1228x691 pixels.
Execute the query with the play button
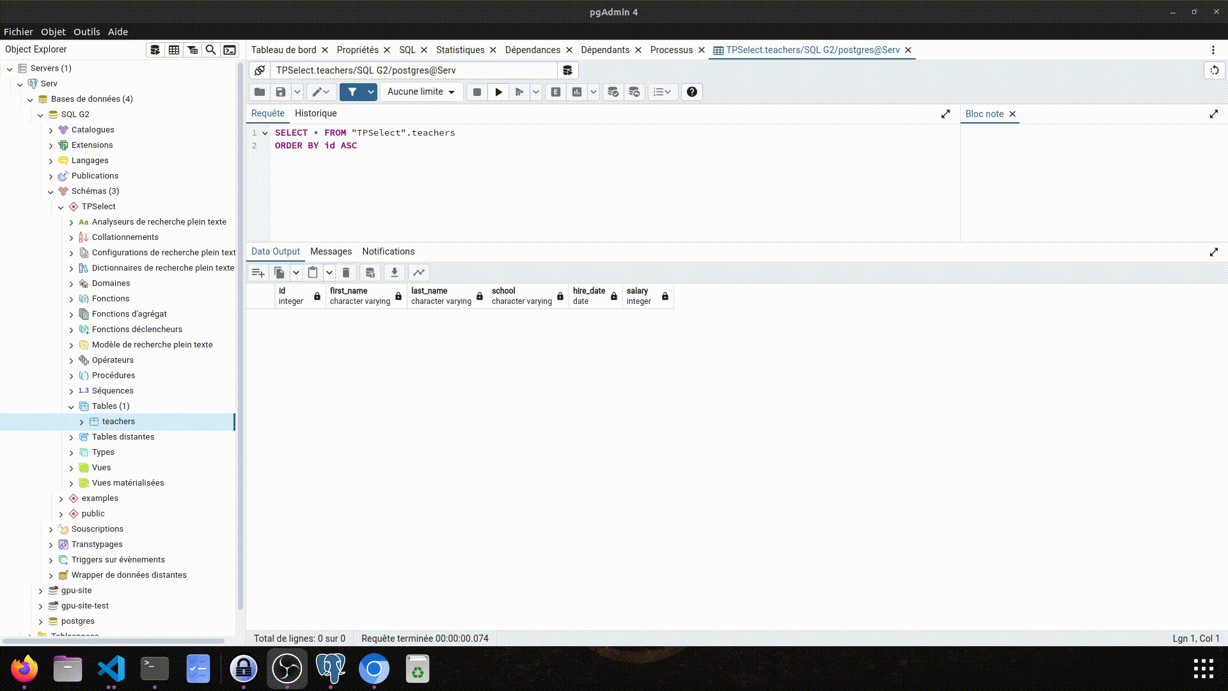click(x=498, y=92)
